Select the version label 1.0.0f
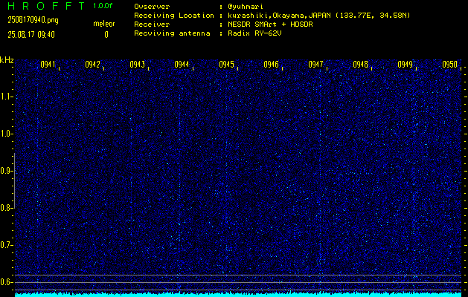 (x=103, y=6)
